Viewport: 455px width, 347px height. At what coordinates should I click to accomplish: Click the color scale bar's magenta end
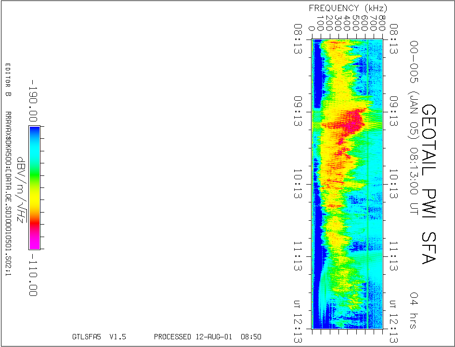[x=35, y=243]
